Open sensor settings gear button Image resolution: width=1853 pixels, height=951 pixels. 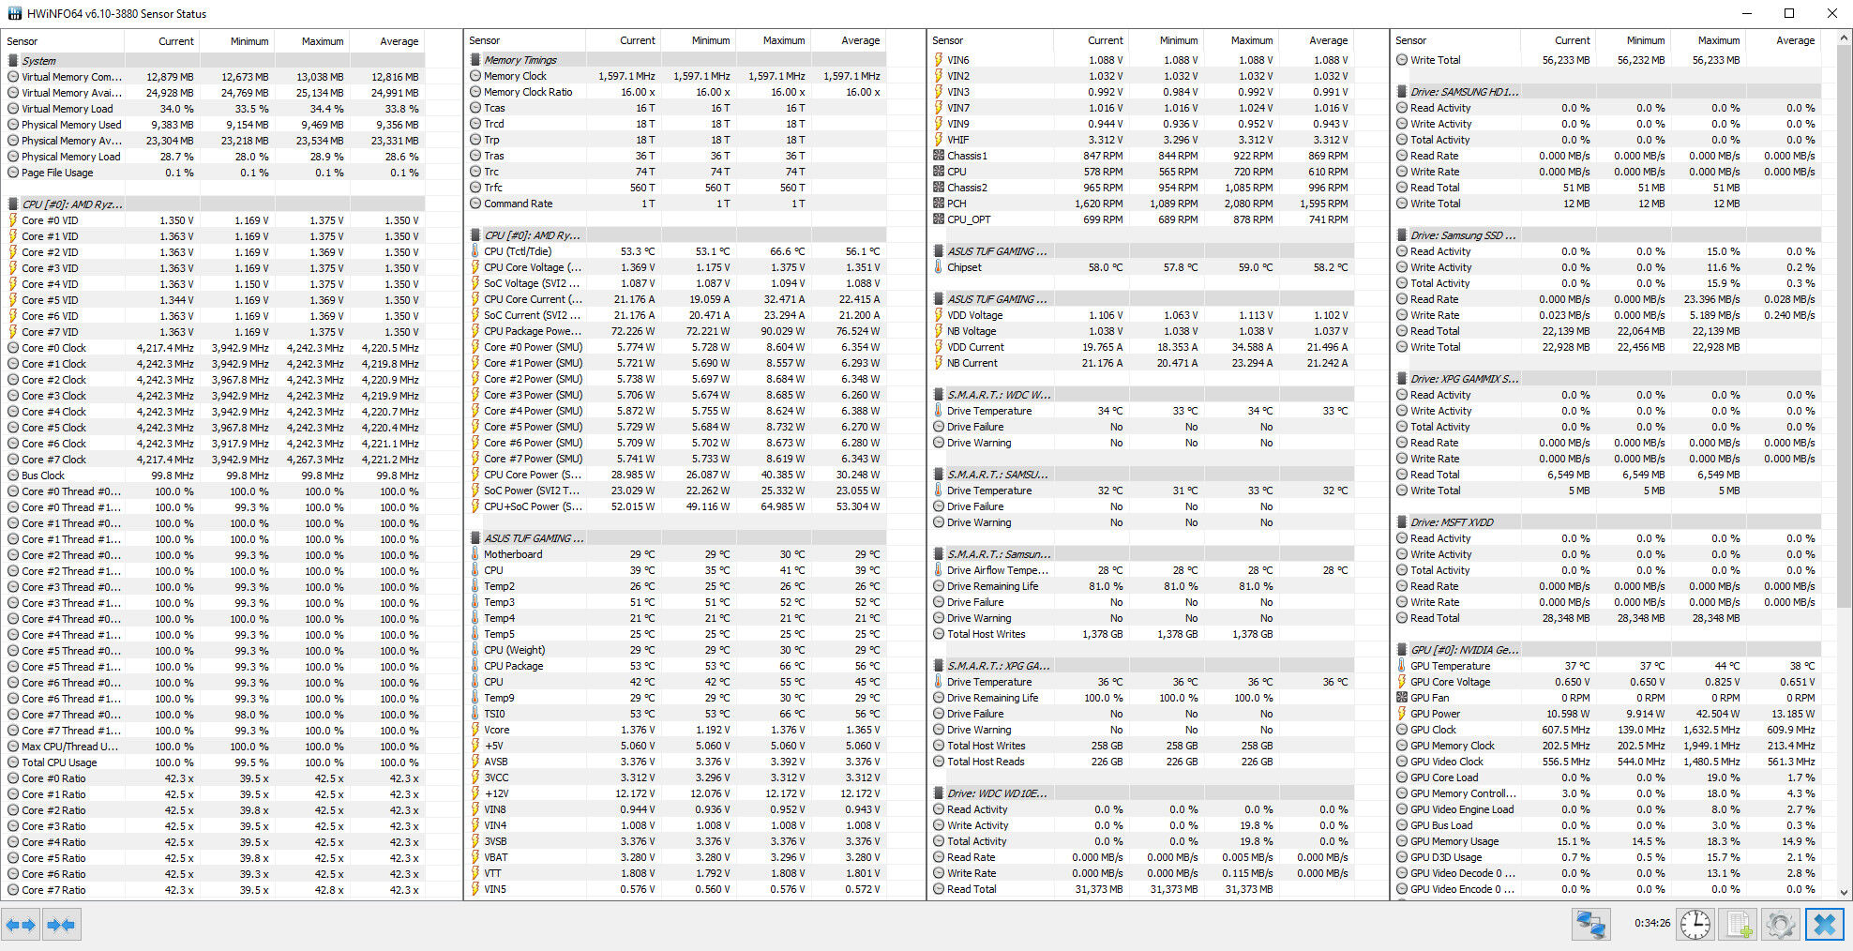pos(1780,925)
